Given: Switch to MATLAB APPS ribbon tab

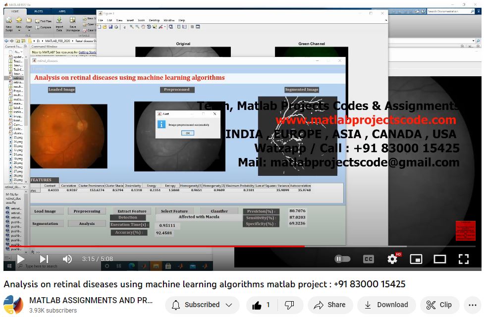Looking at the screenshot, I should pyautogui.click(x=62, y=11).
